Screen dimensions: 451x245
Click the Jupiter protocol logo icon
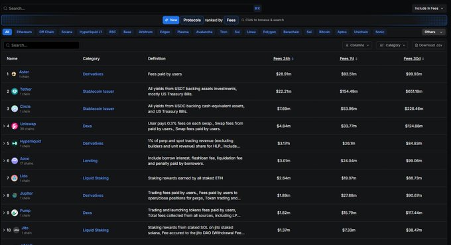point(15,195)
